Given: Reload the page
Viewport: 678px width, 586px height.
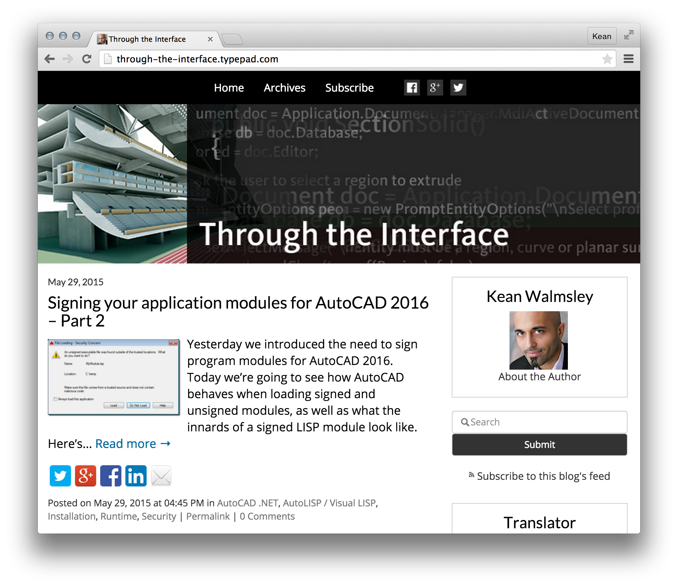Looking at the screenshot, I should (87, 59).
